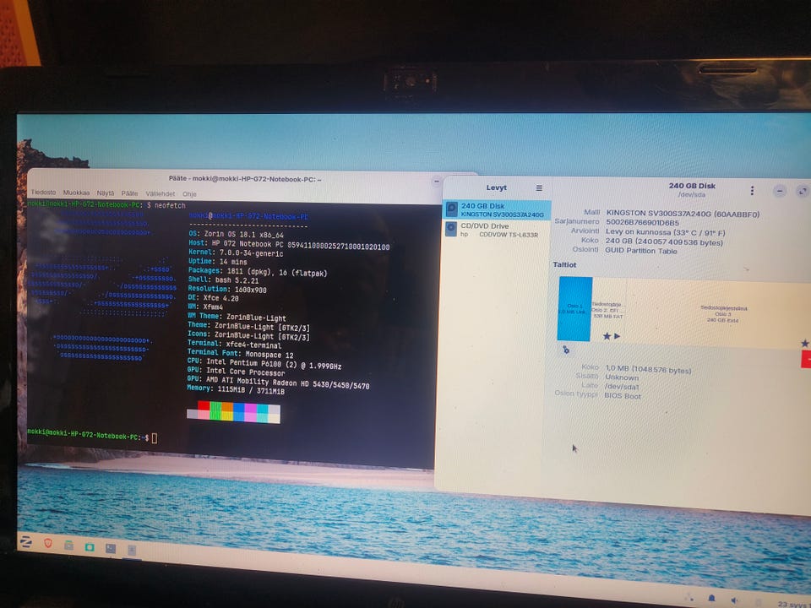Click the CD/DVD Drive optical disc icon
The image size is (811, 608).
[x=451, y=229]
